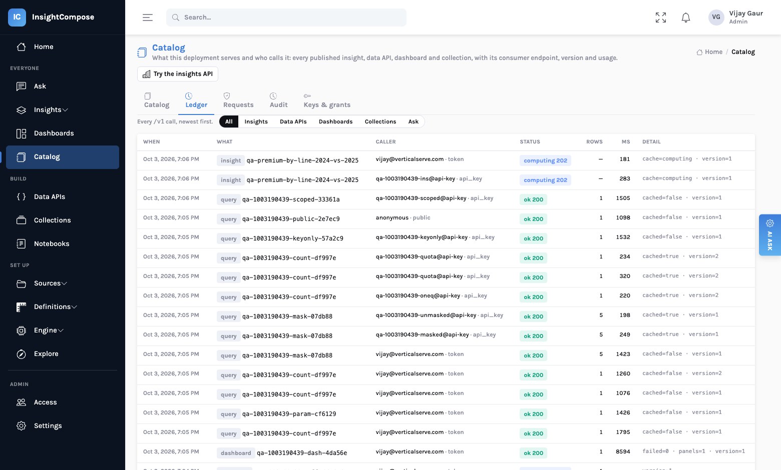Click the magnifier search icon

click(x=176, y=17)
